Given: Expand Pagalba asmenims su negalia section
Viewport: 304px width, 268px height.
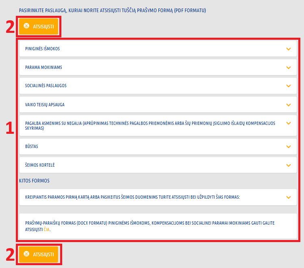Looking at the screenshot, I should (158, 126).
